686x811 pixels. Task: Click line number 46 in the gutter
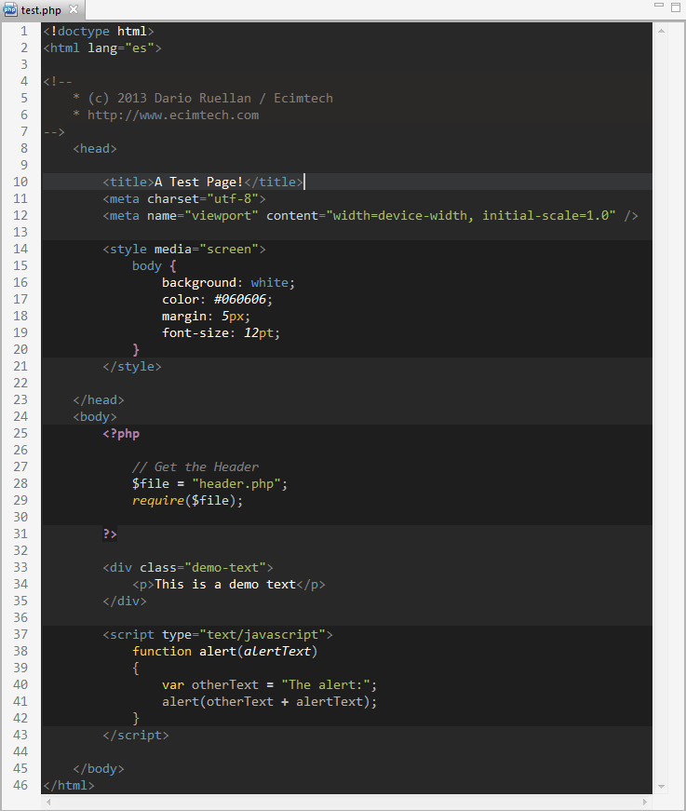[x=20, y=785]
